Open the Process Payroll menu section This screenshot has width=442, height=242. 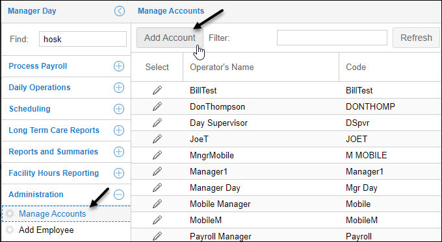38,66
